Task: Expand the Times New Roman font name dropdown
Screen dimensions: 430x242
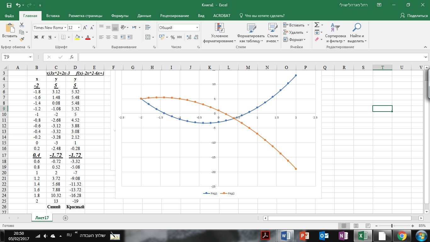Action: tap(65, 28)
